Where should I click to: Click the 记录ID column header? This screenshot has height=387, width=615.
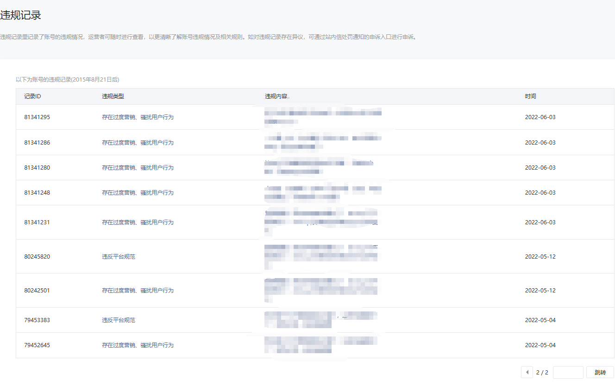[x=32, y=96]
